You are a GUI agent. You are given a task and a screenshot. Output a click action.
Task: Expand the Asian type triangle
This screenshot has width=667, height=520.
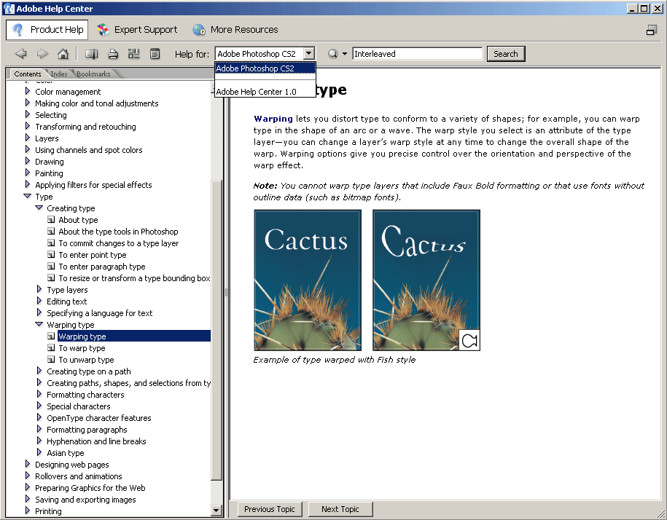[x=39, y=452]
